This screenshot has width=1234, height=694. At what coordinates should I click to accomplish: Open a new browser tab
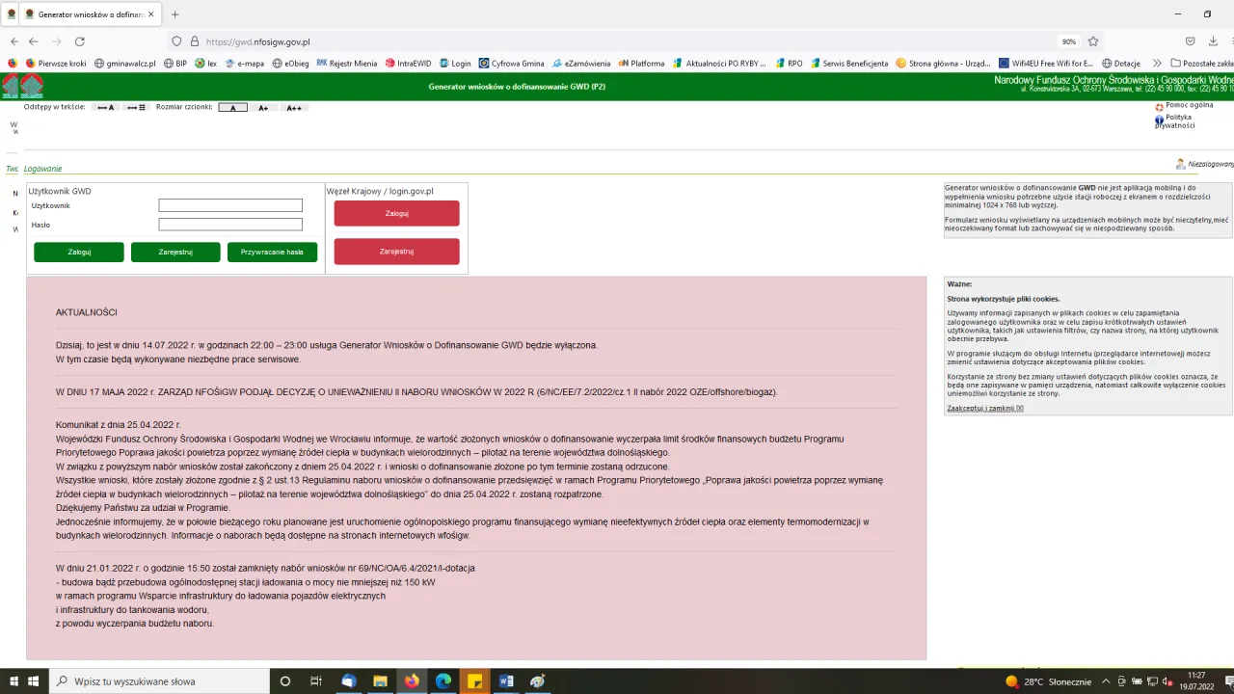click(174, 14)
